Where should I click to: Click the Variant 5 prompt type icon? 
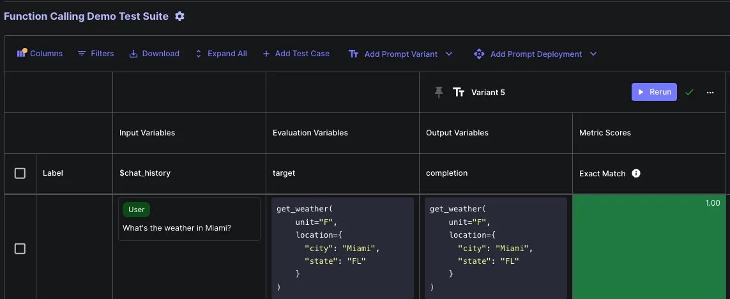tap(459, 92)
